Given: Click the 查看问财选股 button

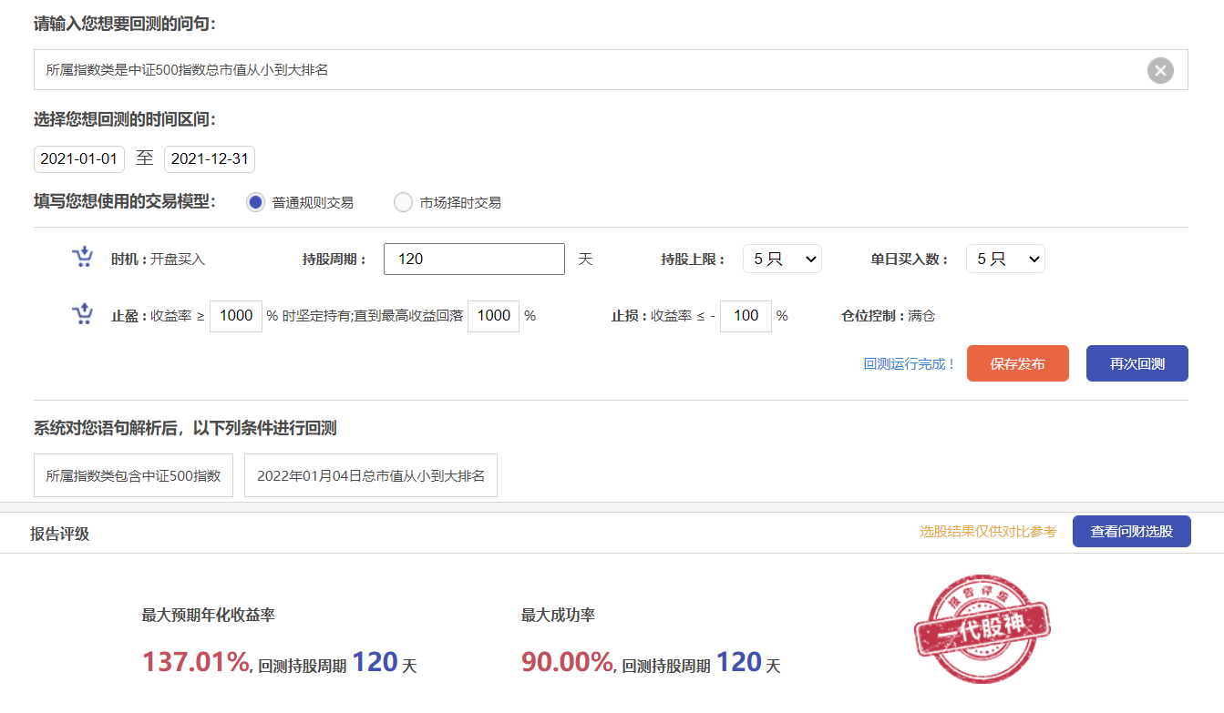Looking at the screenshot, I should pyautogui.click(x=1131, y=532).
